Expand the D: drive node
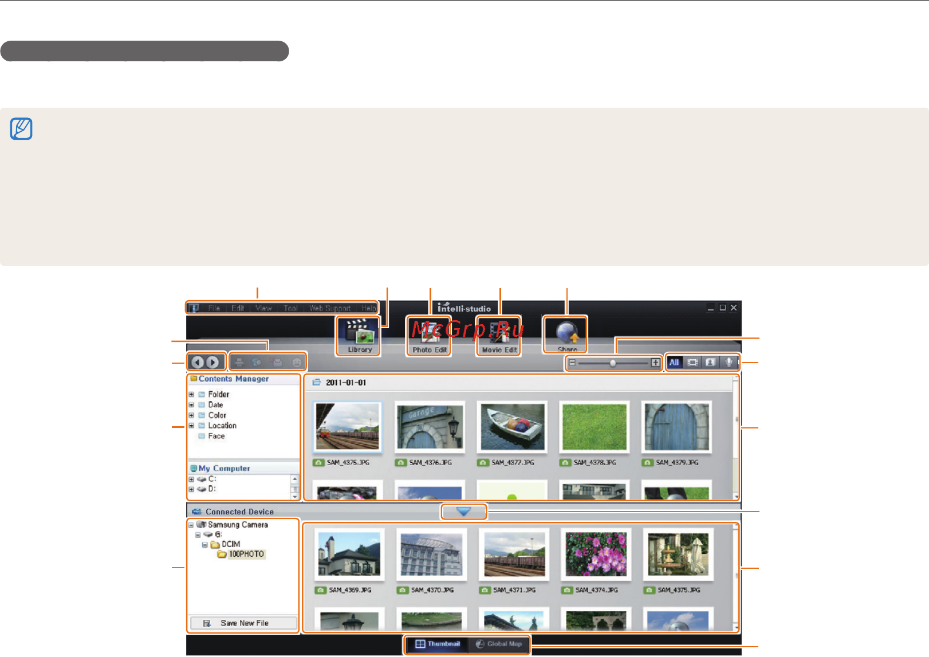The height and width of the screenshot is (657, 929). [191, 489]
